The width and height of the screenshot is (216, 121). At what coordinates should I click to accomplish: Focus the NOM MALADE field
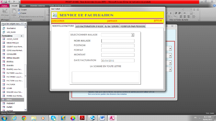pyautogui.click(x=118, y=41)
